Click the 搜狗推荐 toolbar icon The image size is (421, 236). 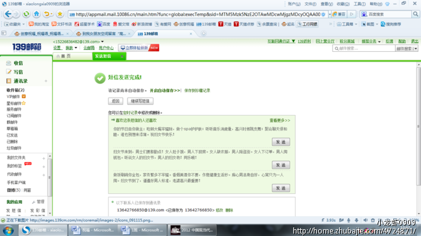pos(391,24)
